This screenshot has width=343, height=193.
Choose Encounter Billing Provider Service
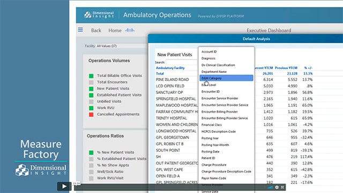[x=225, y=118]
